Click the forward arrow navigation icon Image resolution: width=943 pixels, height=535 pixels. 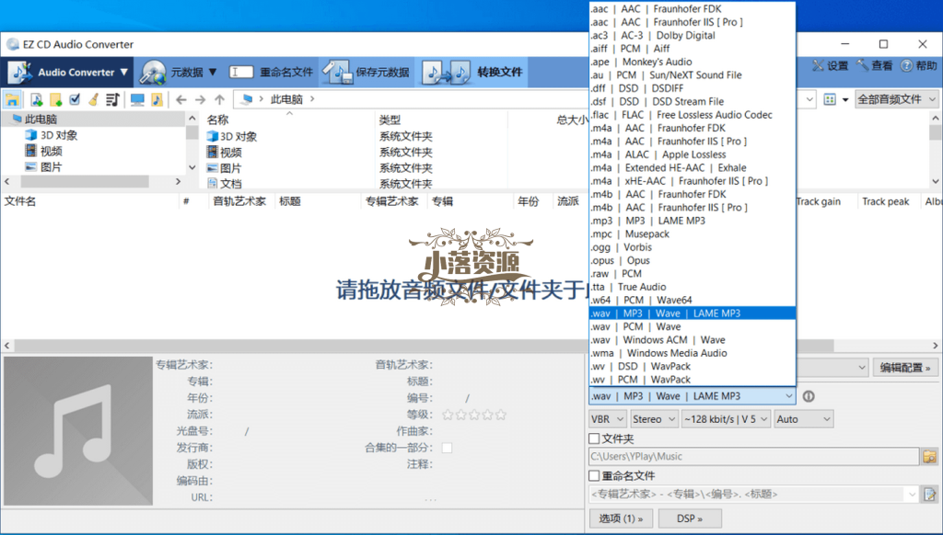click(200, 99)
